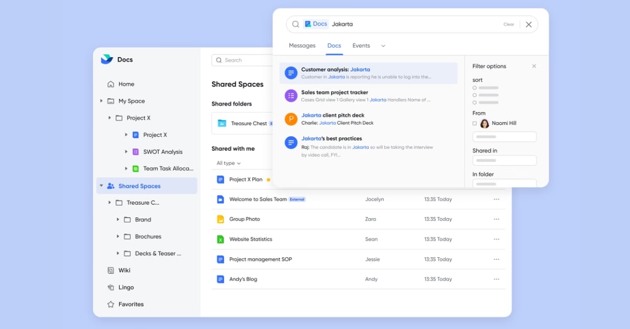This screenshot has width=630, height=329.
Task: Open more options for Andy's Blog row
Action: click(496, 279)
